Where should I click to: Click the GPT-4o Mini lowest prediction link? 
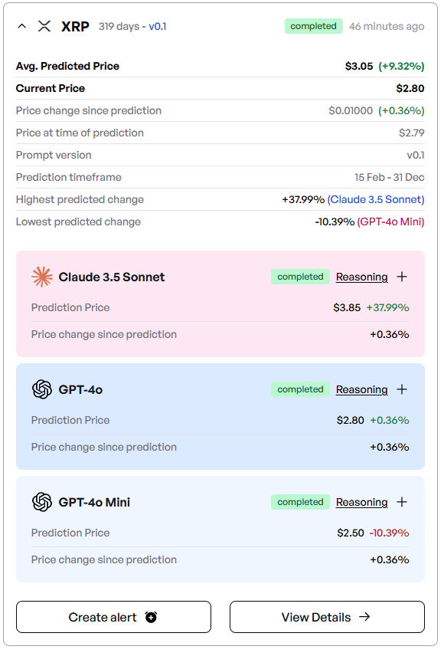pos(390,221)
